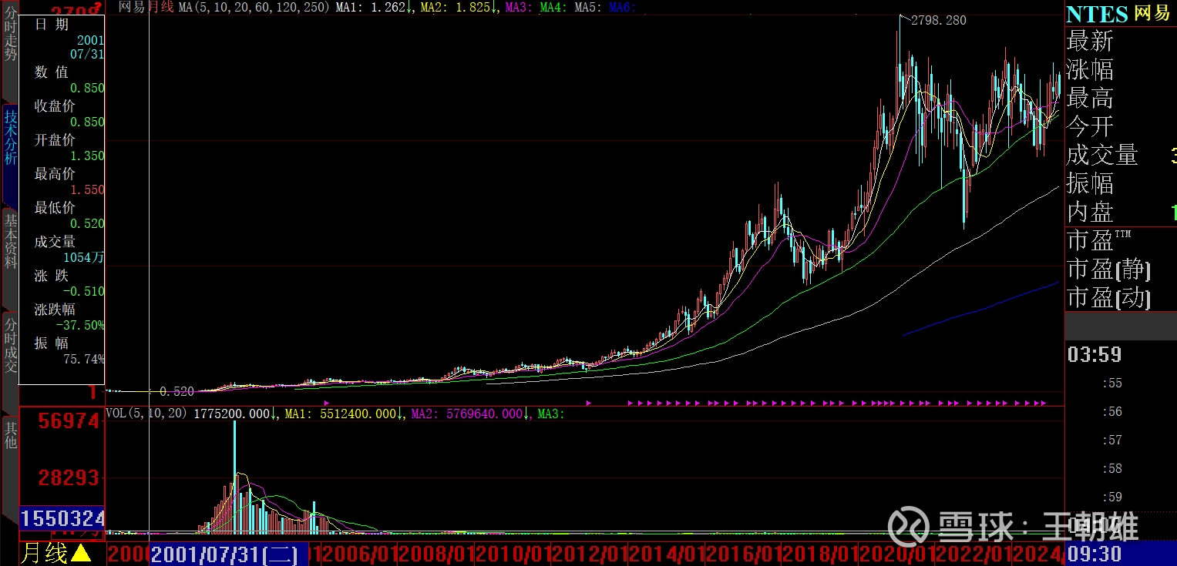
Task: Jump to 2010/01 on the time axis
Action: (x=513, y=554)
